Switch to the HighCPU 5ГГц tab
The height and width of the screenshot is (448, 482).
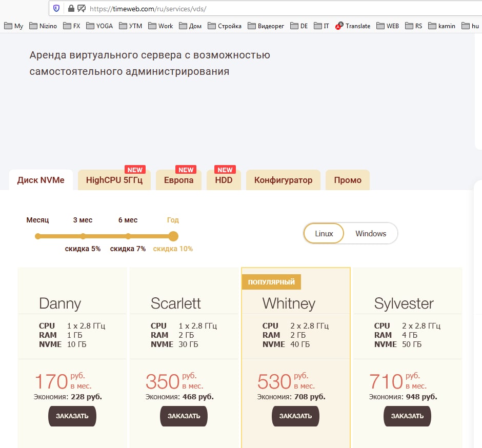(114, 180)
